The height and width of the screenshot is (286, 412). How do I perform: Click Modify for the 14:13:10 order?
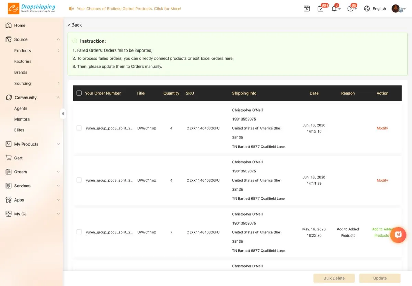382,128
